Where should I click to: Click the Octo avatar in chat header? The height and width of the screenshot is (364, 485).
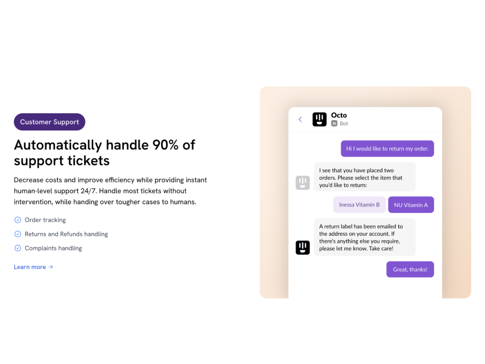pos(320,119)
